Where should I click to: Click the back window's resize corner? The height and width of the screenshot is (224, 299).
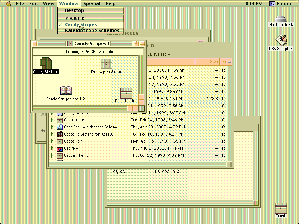256,203
